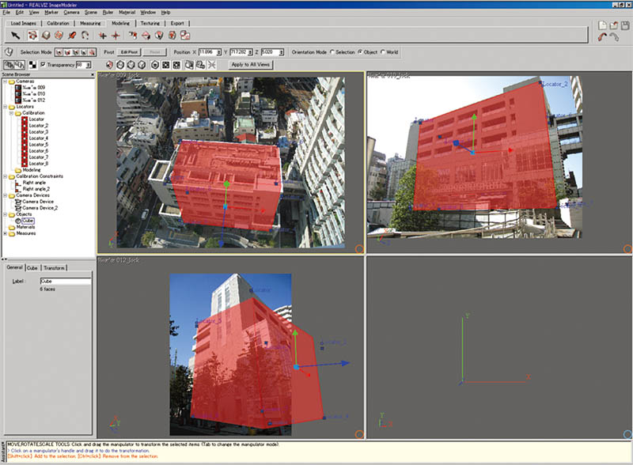
Task: Click the Label text field containing Cube
Action: click(66, 281)
